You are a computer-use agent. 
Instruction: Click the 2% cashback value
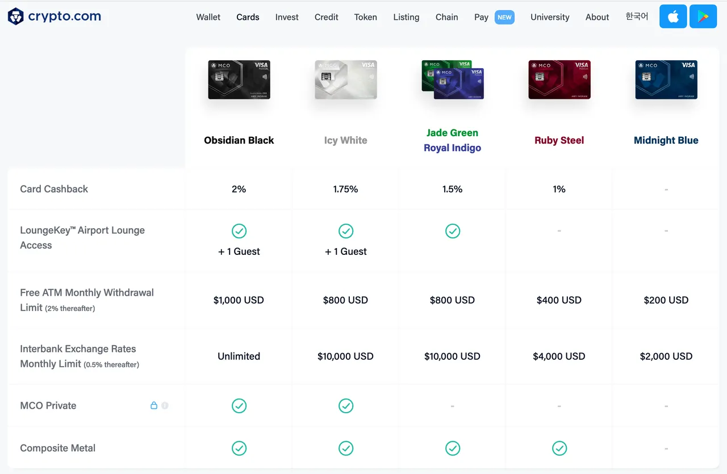click(x=239, y=189)
